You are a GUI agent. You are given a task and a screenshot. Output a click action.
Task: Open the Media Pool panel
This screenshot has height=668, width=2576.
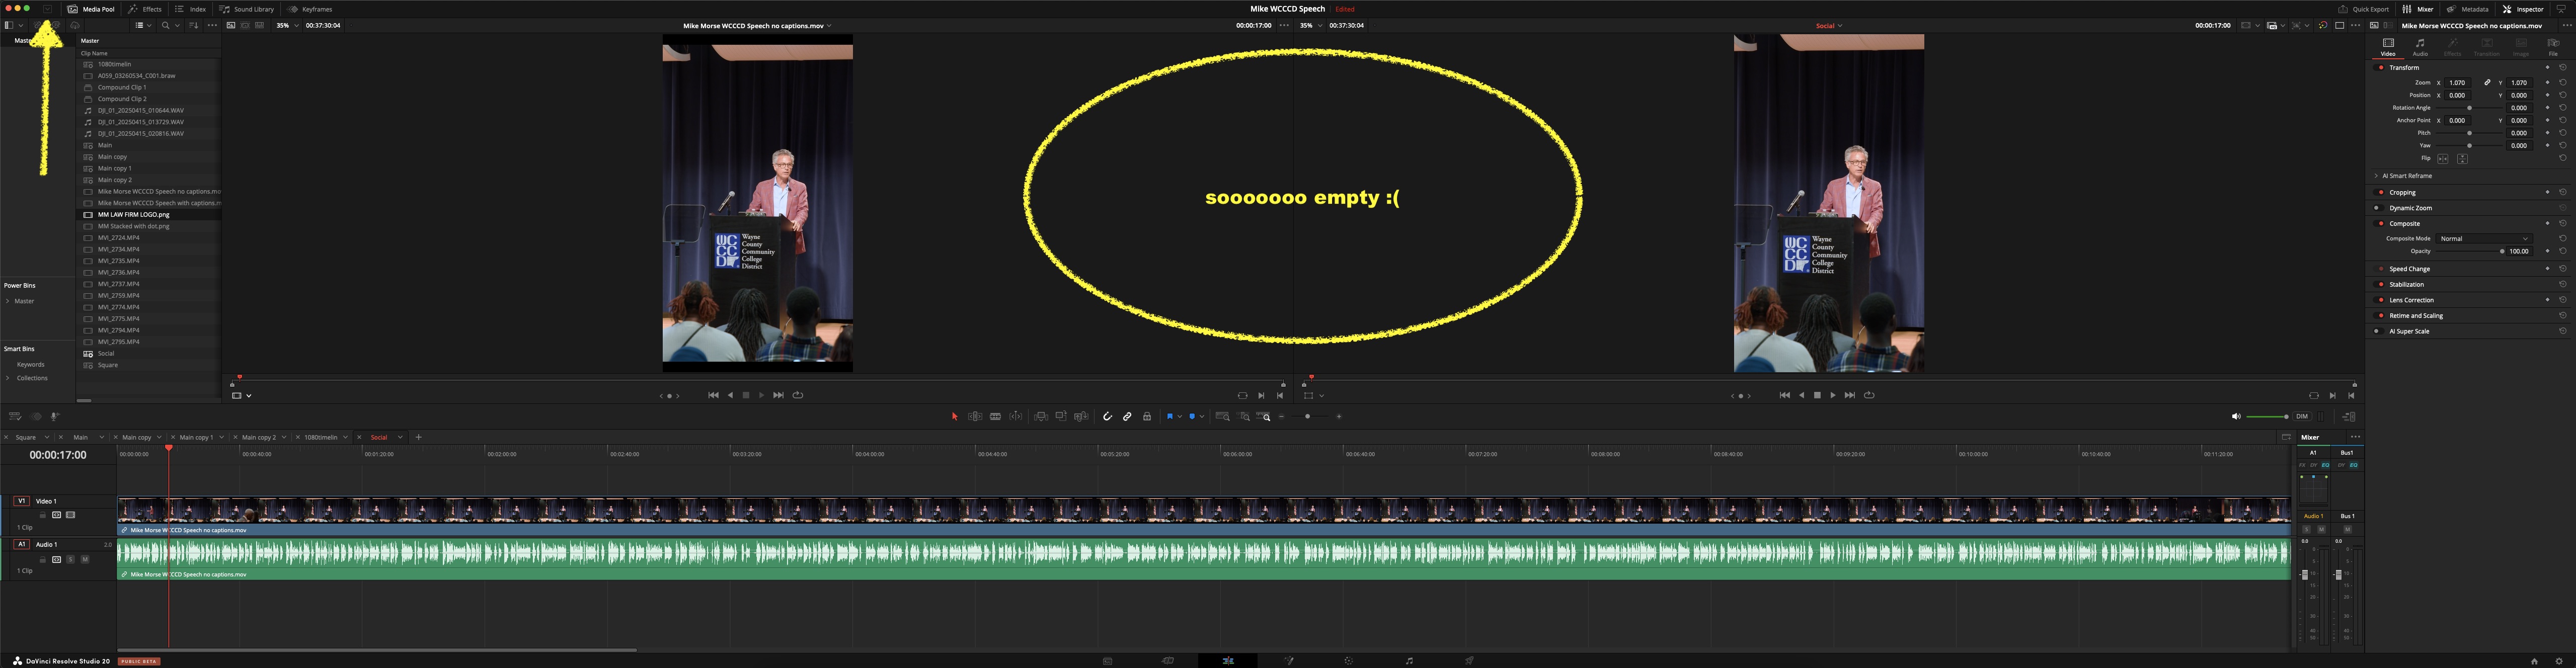click(x=91, y=9)
